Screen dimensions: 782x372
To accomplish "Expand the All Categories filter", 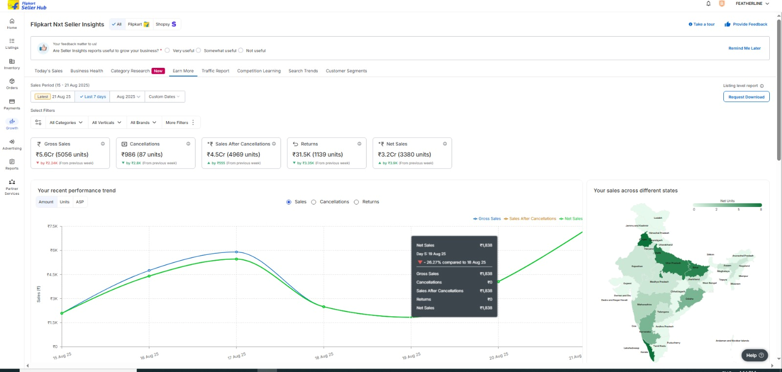I will pos(66,123).
